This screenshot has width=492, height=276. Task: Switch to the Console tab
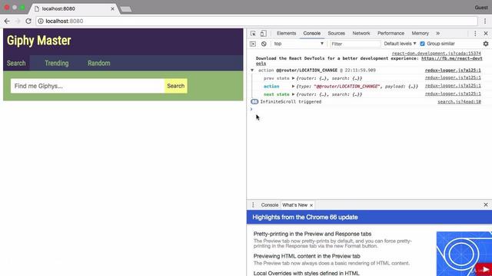click(x=311, y=33)
